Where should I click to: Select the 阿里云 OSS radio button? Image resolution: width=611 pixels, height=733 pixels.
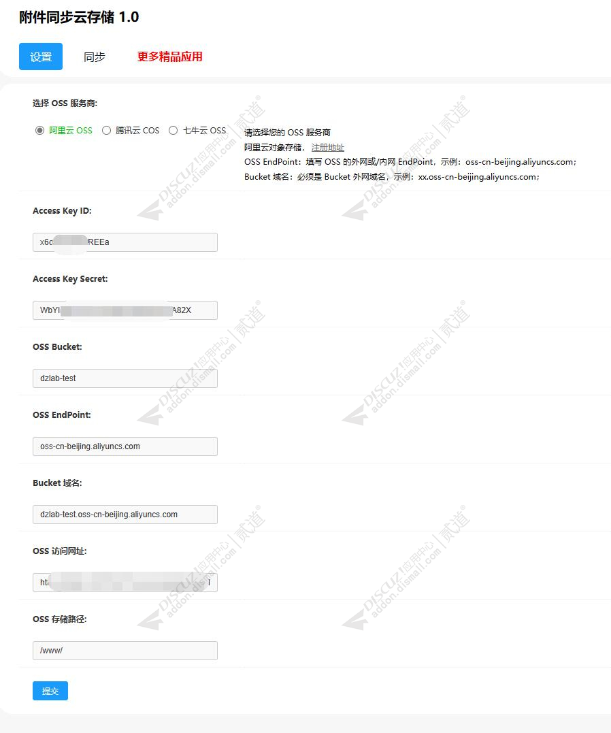[39, 131]
